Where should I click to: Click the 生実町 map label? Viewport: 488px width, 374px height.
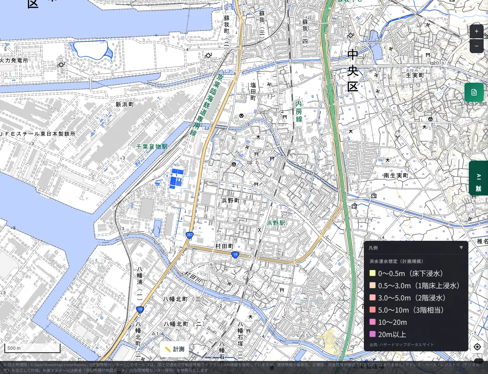pos(415,76)
